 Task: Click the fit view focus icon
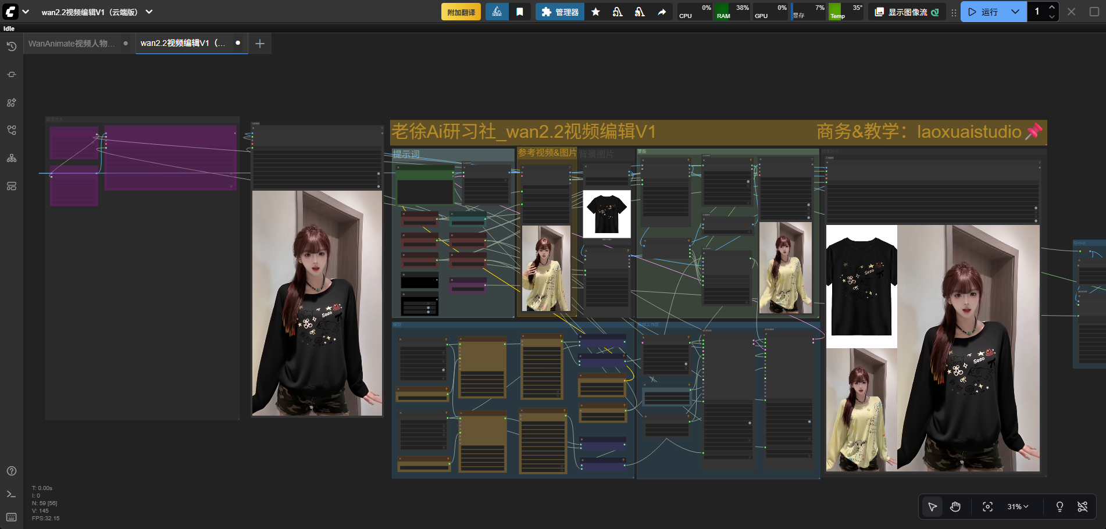[987, 507]
